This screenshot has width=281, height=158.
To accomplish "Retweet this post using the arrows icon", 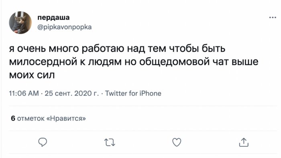I will [x=110, y=142].
